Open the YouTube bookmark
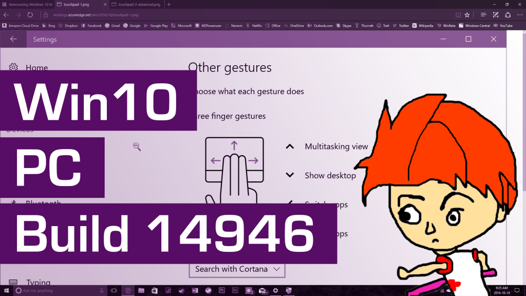 [x=503, y=26]
